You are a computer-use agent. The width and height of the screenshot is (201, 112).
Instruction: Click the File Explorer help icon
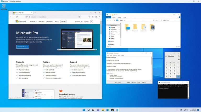click(179, 17)
